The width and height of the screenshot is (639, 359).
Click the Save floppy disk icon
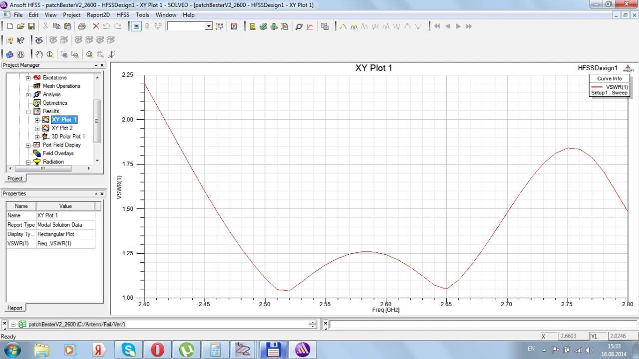pos(31,26)
